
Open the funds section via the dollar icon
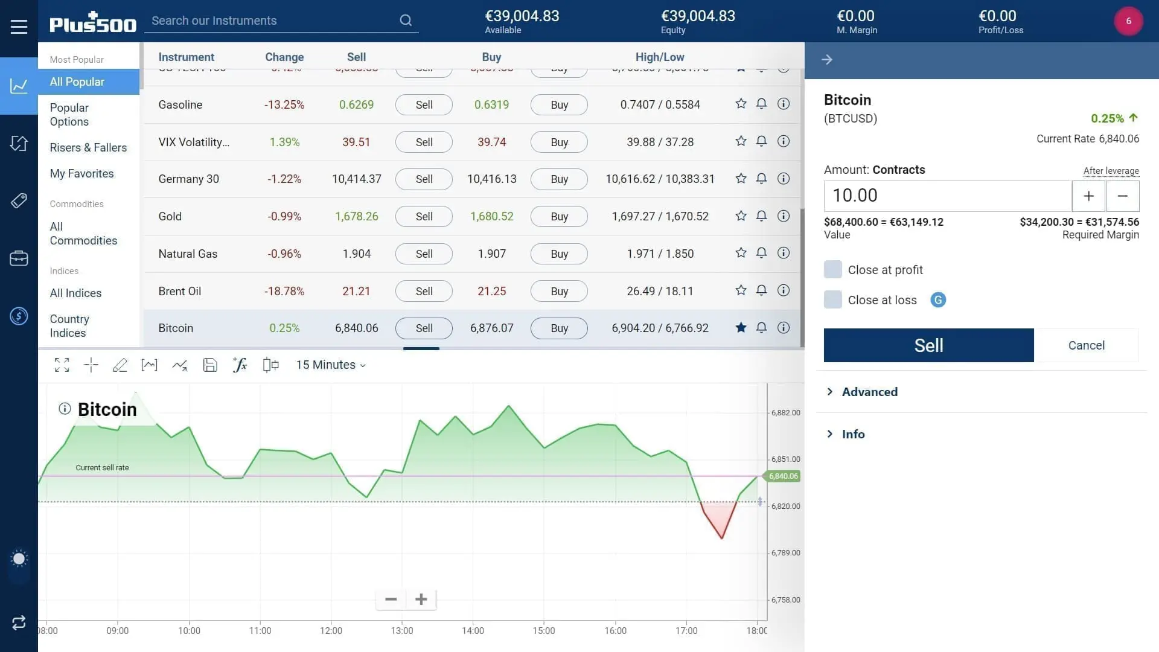click(x=19, y=316)
